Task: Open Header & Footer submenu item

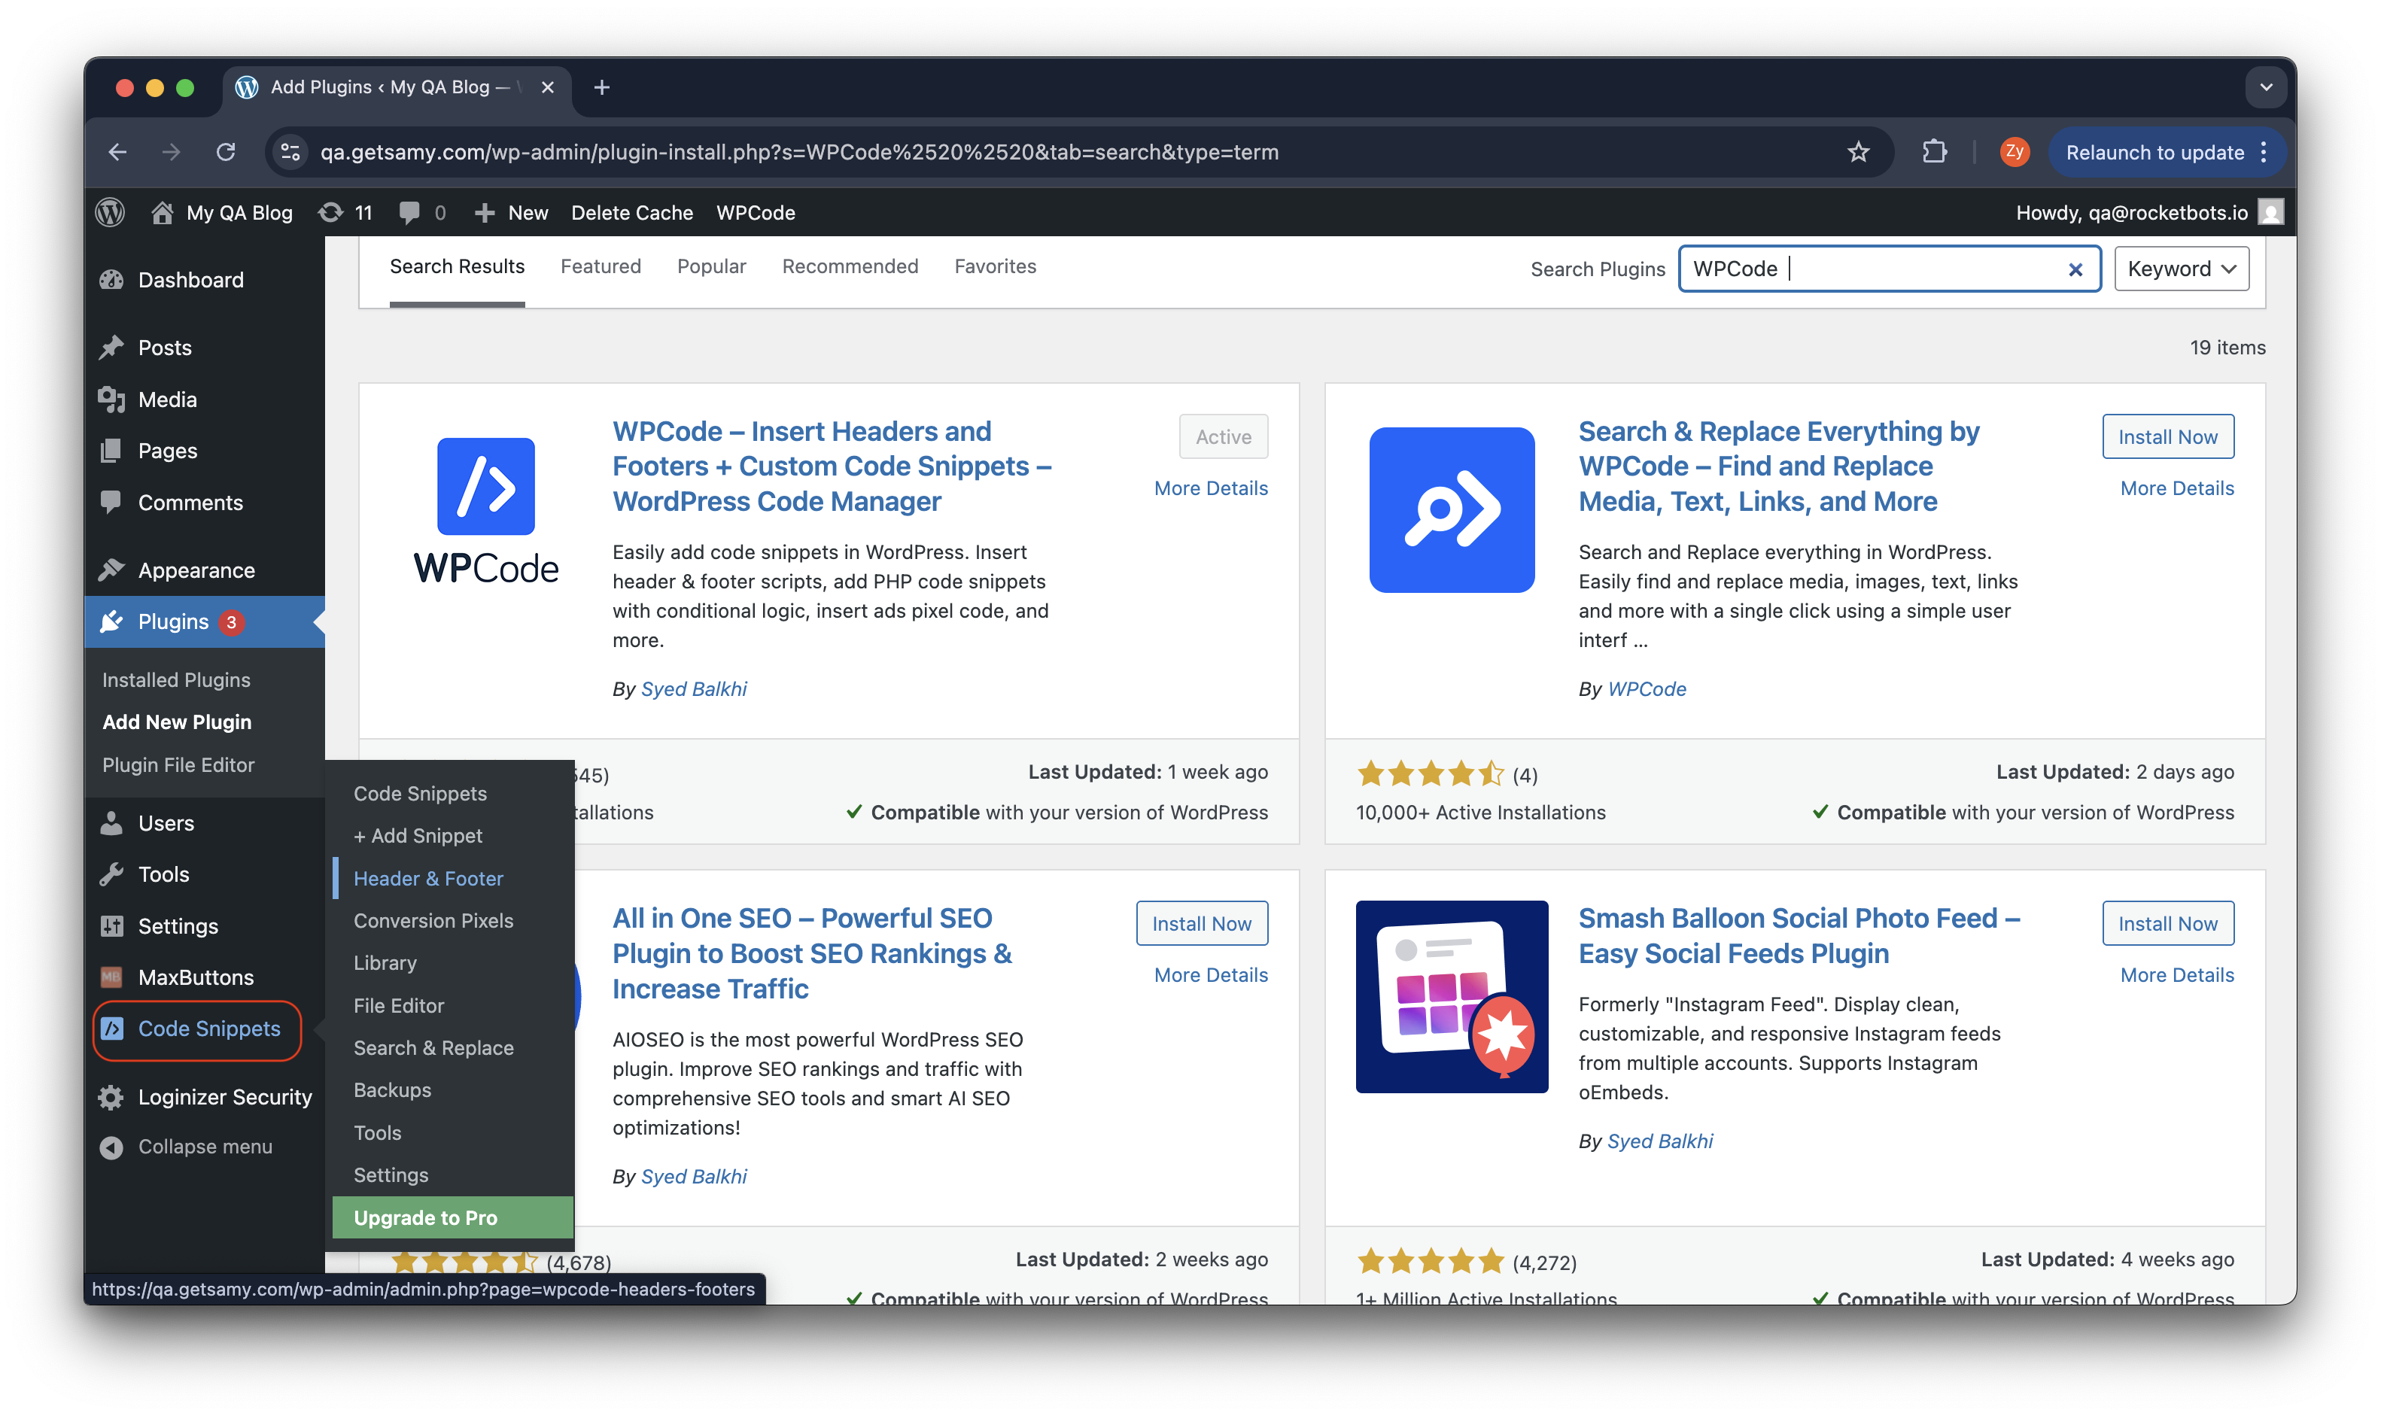Action: point(427,878)
